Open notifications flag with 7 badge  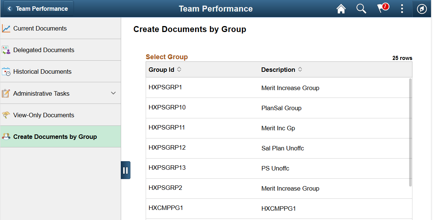(x=383, y=8)
